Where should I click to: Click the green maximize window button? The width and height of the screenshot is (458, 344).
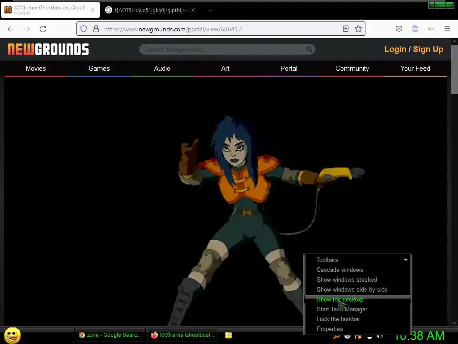point(440,4)
